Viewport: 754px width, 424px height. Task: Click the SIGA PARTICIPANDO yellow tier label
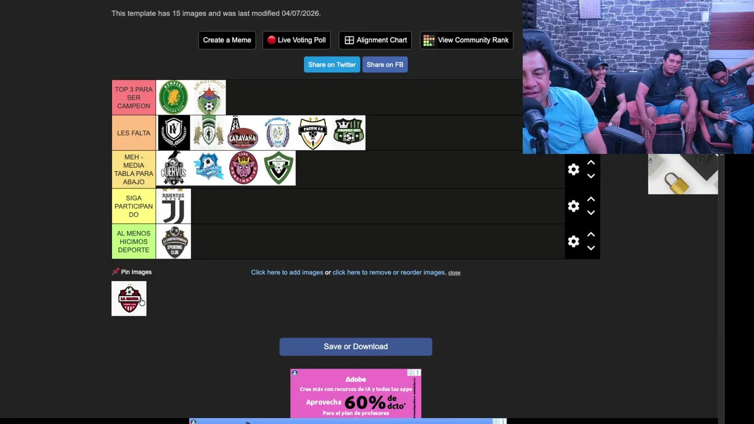134,206
